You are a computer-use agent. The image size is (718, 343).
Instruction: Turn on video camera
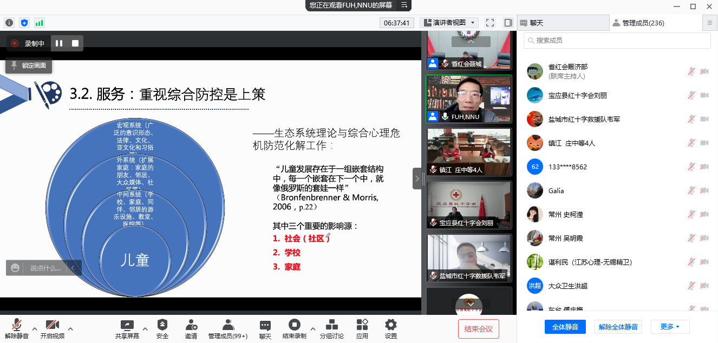click(x=52, y=329)
